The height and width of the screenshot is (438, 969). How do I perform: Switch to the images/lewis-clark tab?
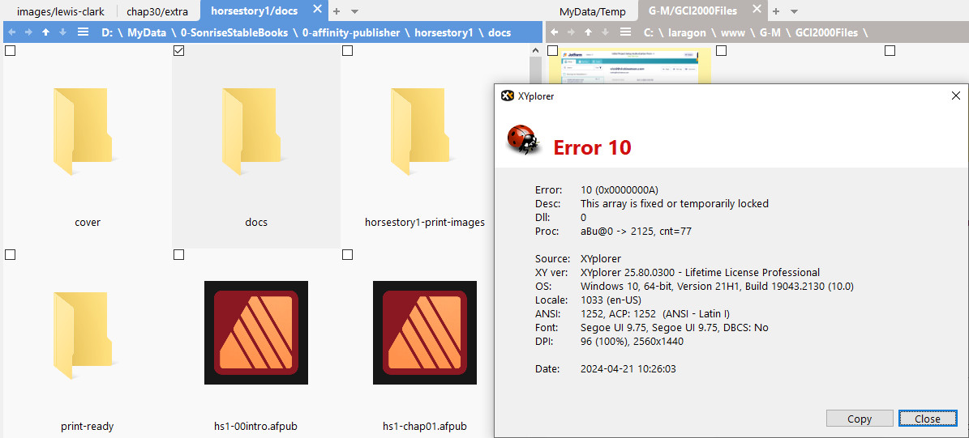pyautogui.click(x=61, y=11)
